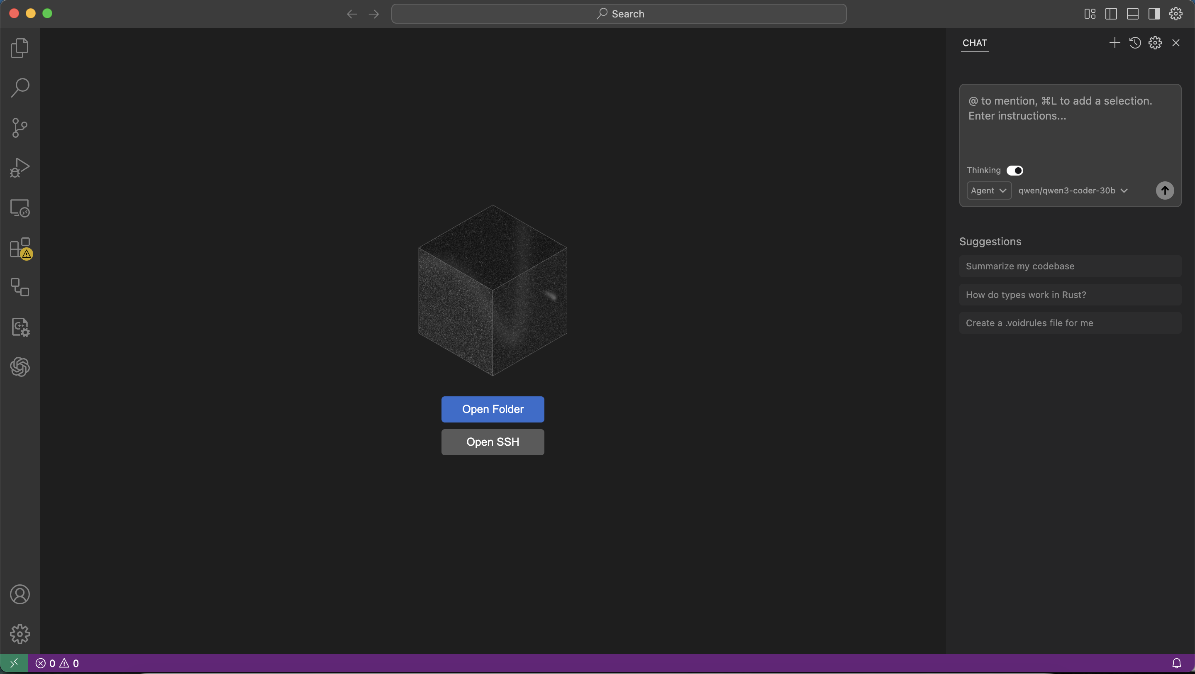Open the Extensions view with warning badge
The height and width of the screenshot is (674, 1195).
click(x=20, y=248)
